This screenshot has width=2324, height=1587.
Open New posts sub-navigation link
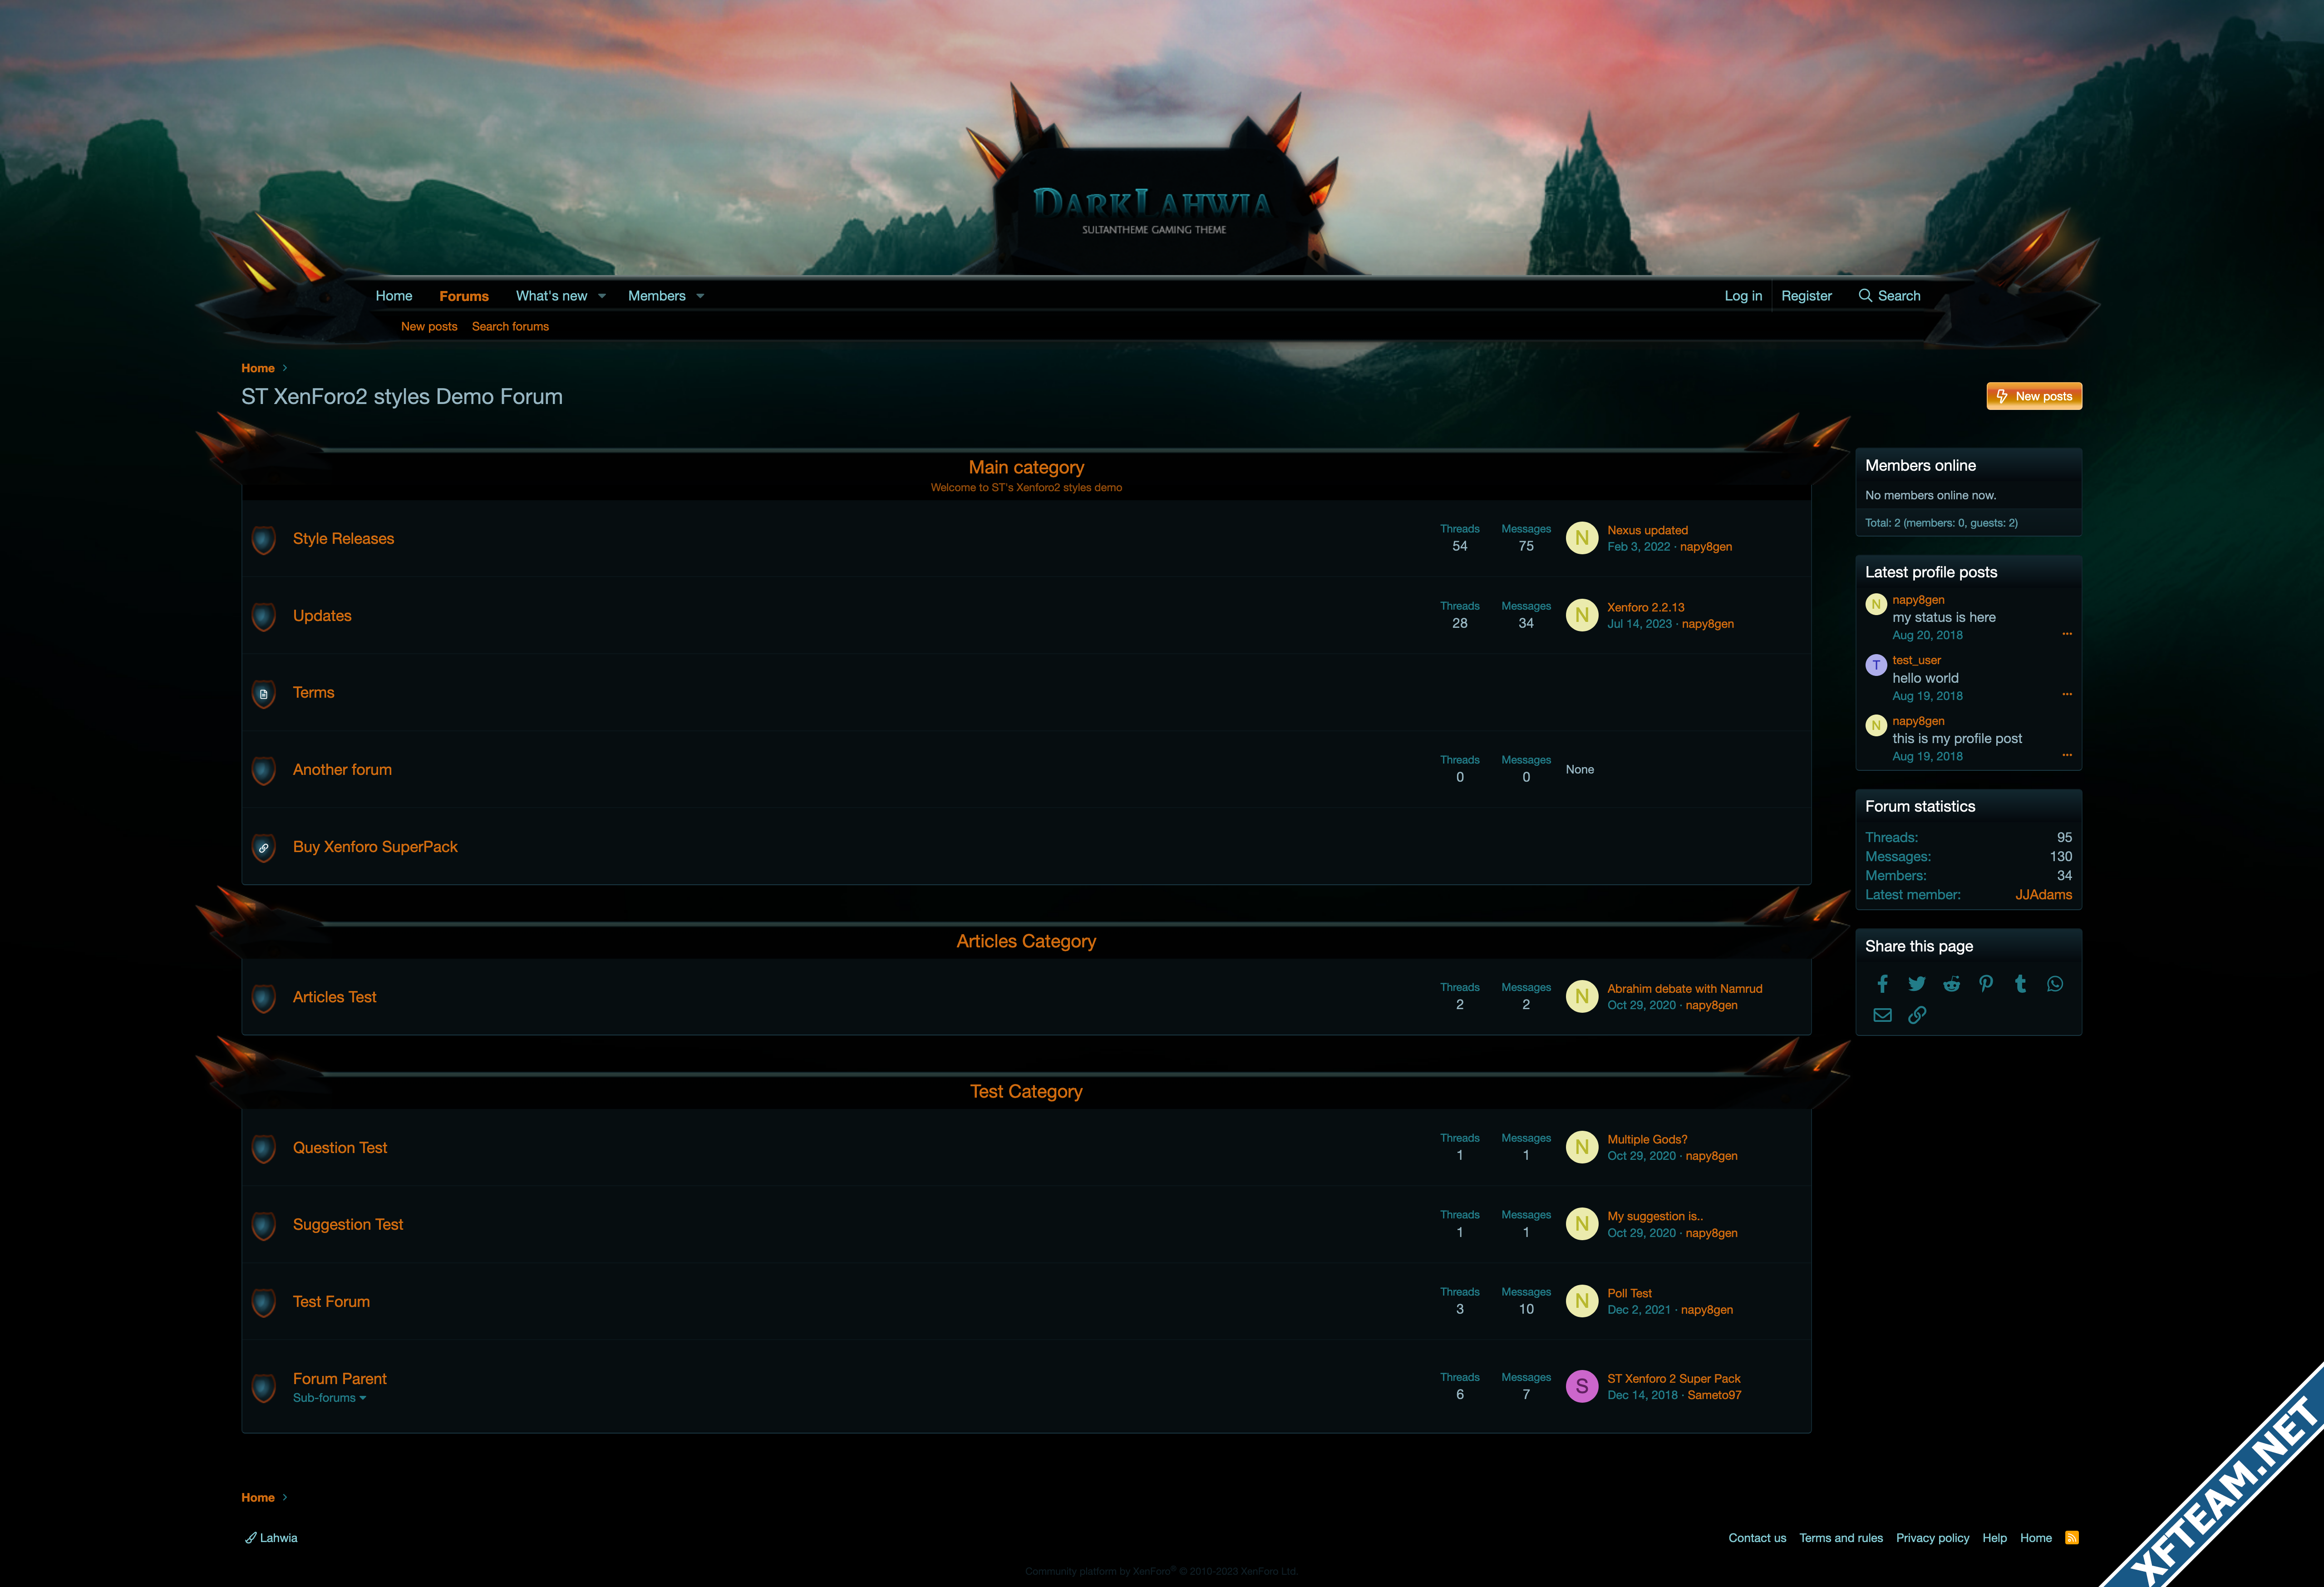click(x=429, y=326)
